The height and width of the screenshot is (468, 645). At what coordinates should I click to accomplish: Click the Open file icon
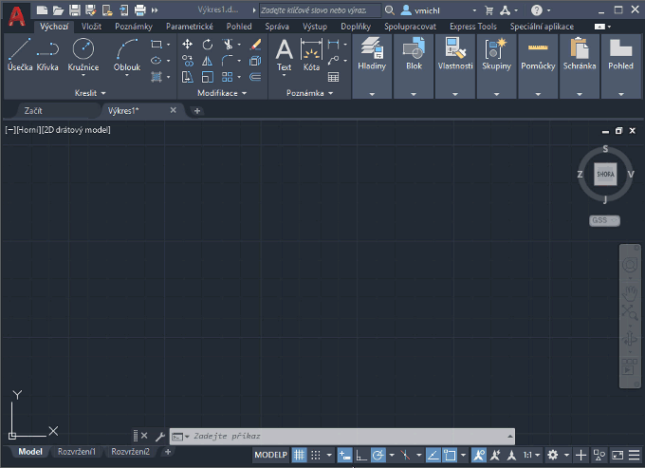[x=58, y=10]
